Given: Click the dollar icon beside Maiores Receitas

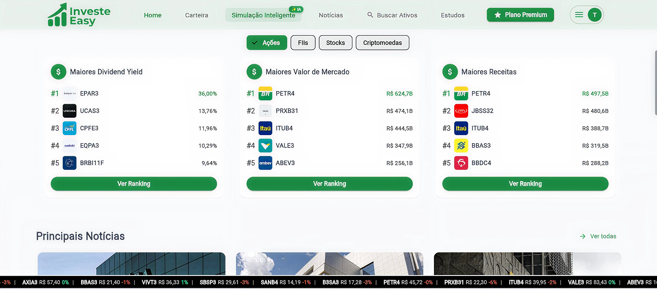Looking at the screenshot, I should [450, 72].
